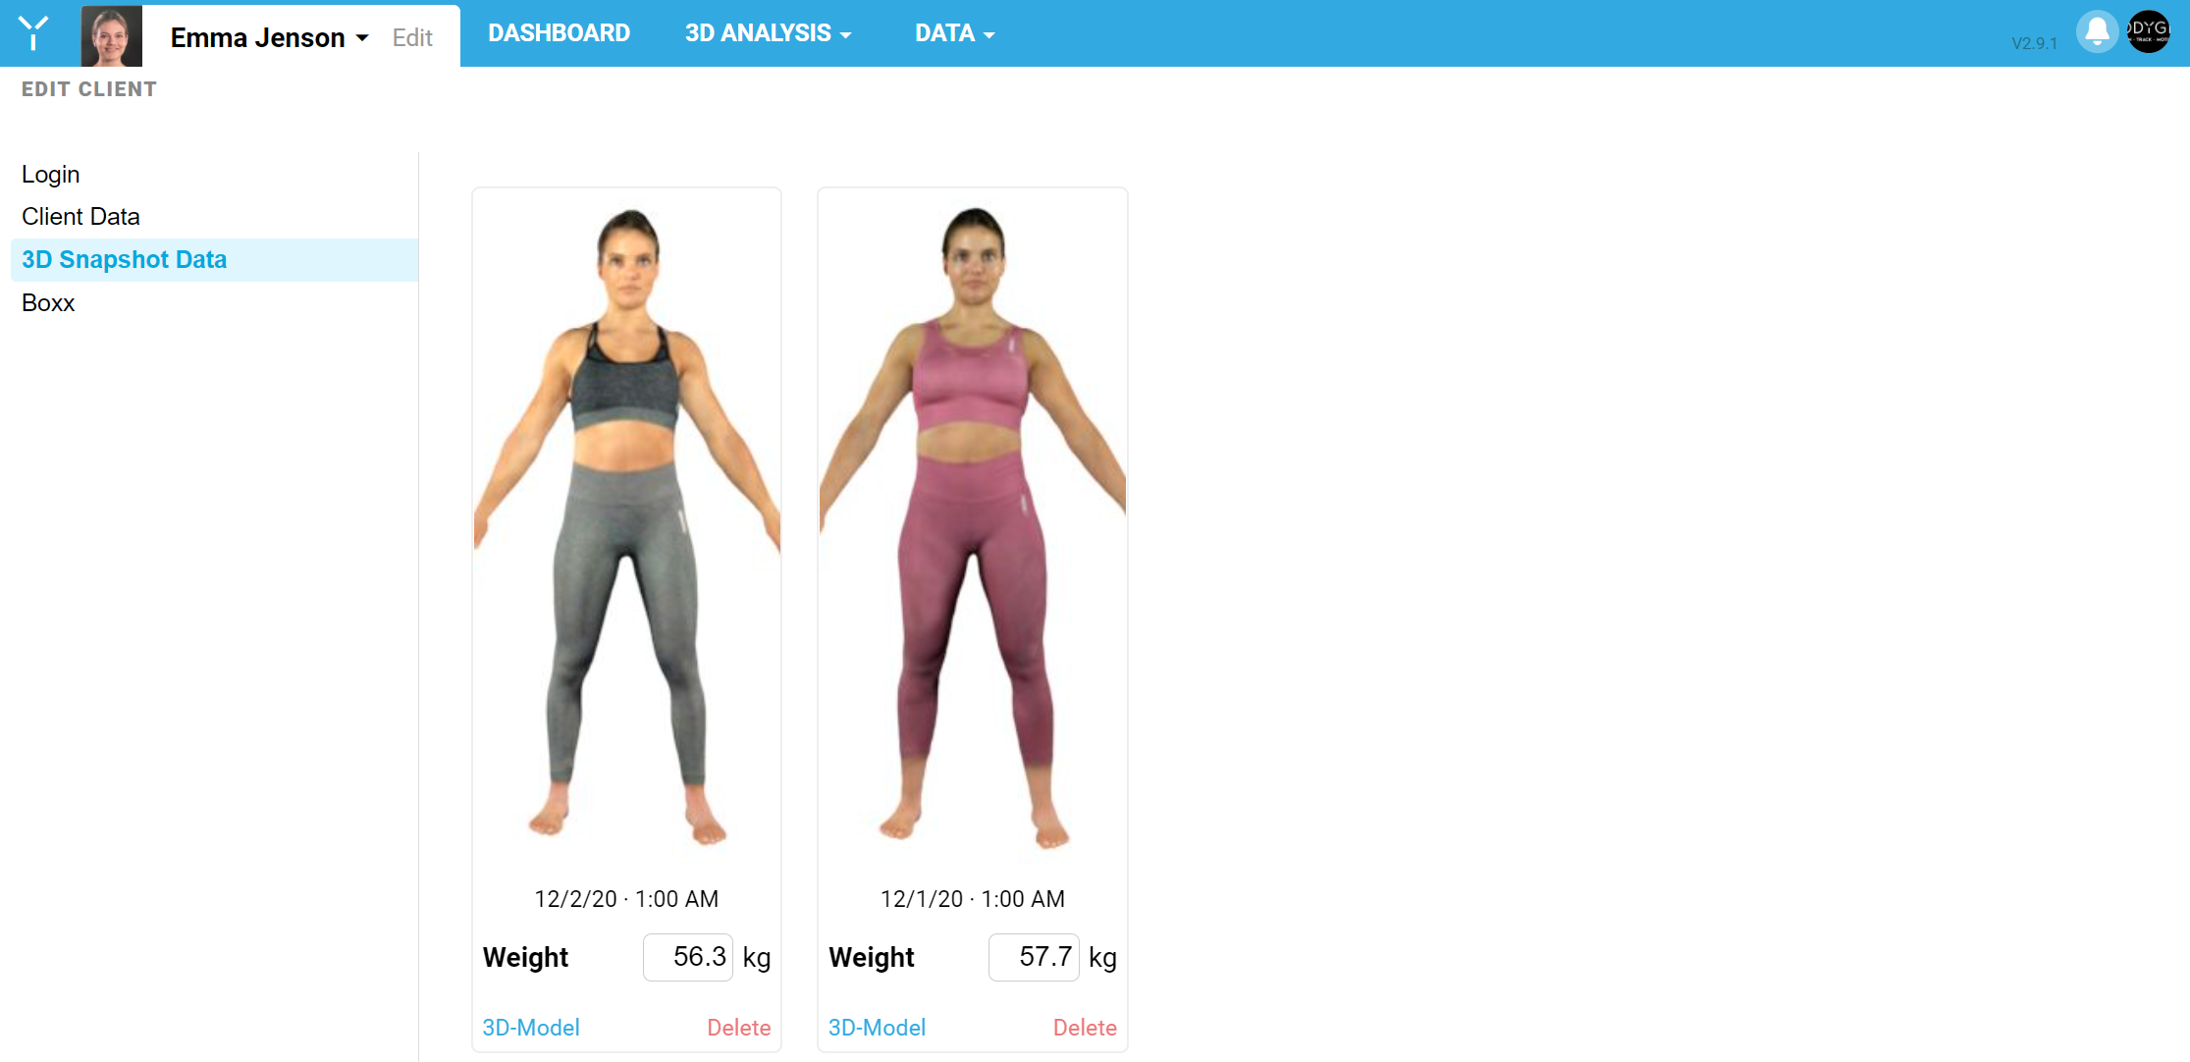Select 3D Snapshot Data item
The width and height of the screenshot is (2190, 1062).
pos(214,260)
